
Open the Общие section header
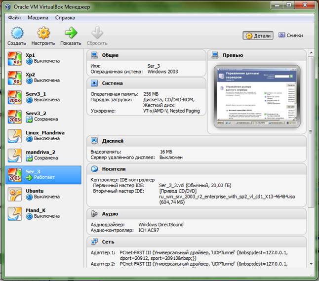coord(146,55)
